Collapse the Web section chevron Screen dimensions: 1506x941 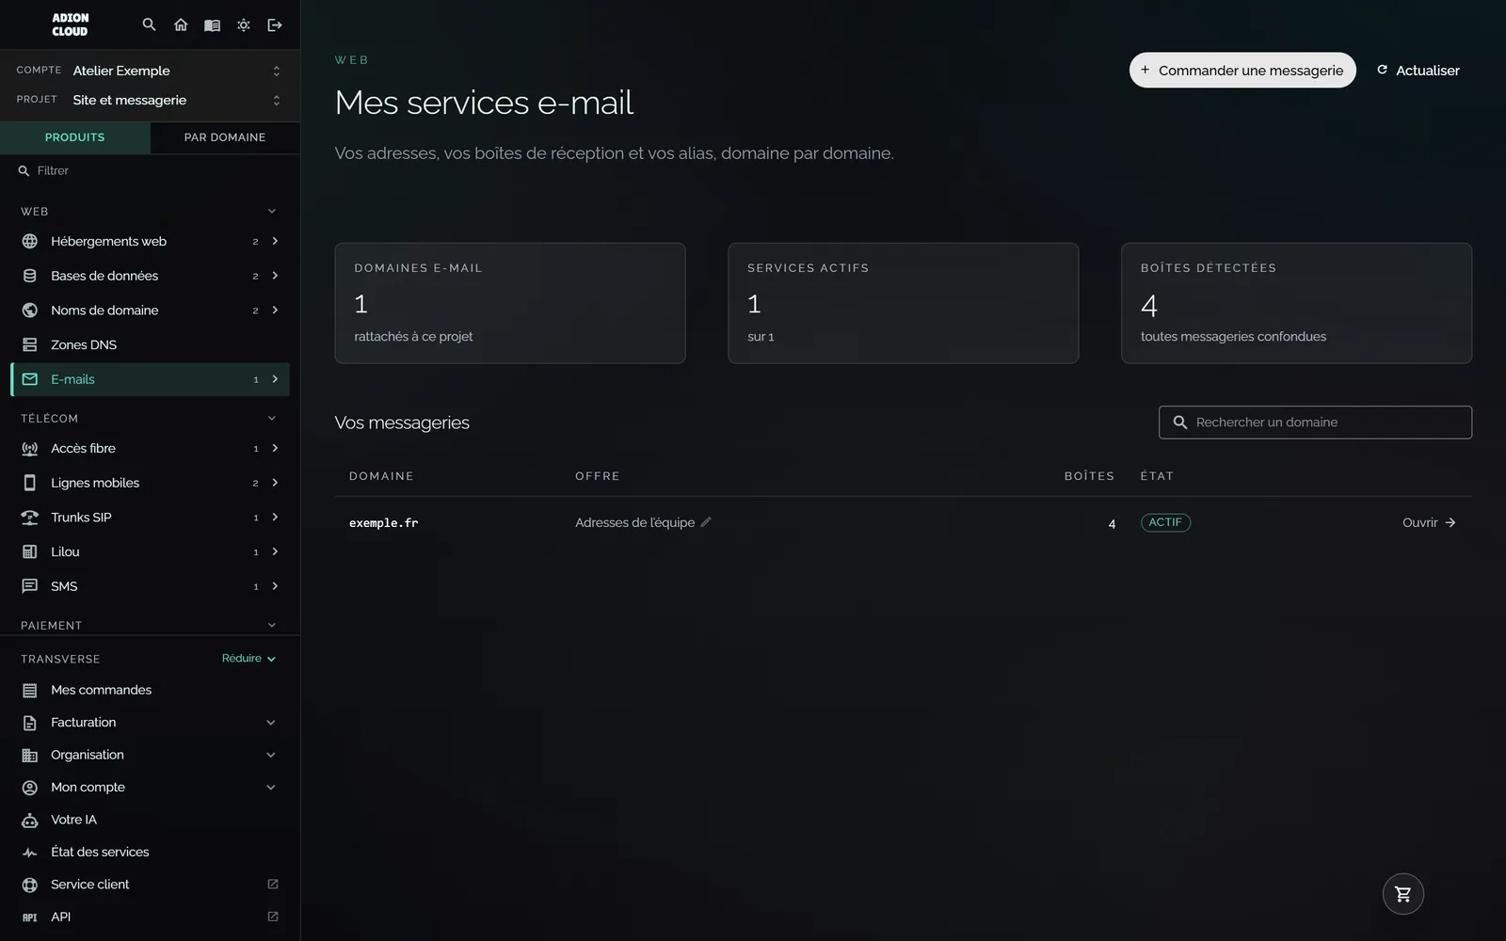tap(272, 211)
